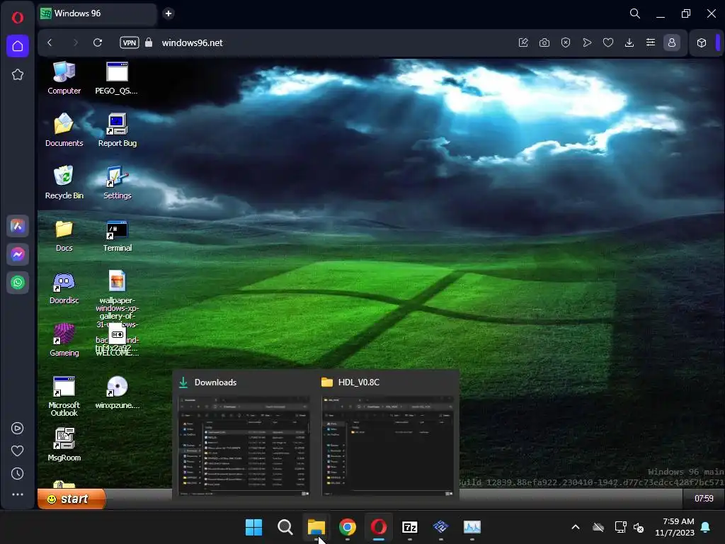Open Aria AI icon in Opera sidebar

pyautogui.click(x=18, y=226)
